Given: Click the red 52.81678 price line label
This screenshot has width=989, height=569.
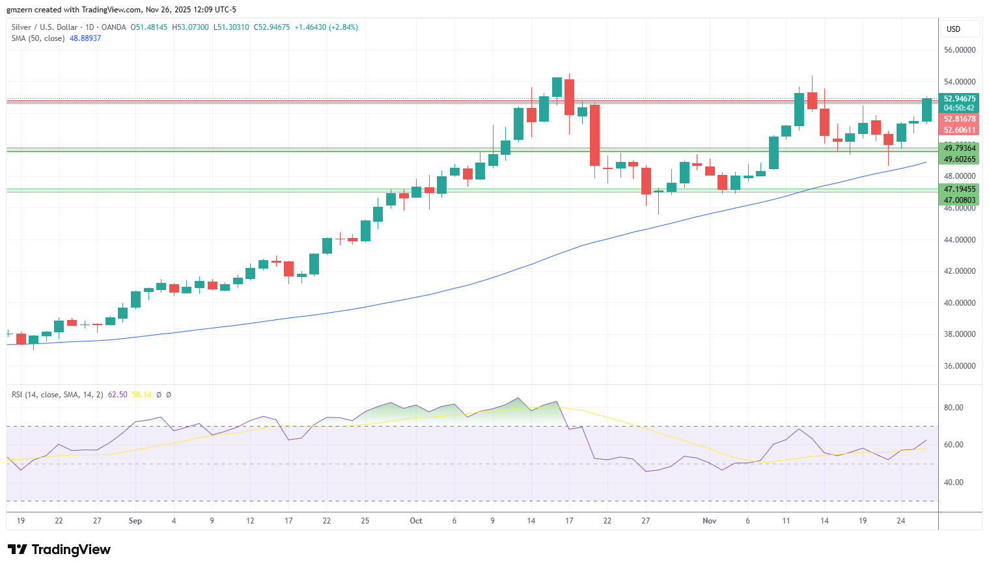Looking at the screenshot, I should click(x=960, y=119).
